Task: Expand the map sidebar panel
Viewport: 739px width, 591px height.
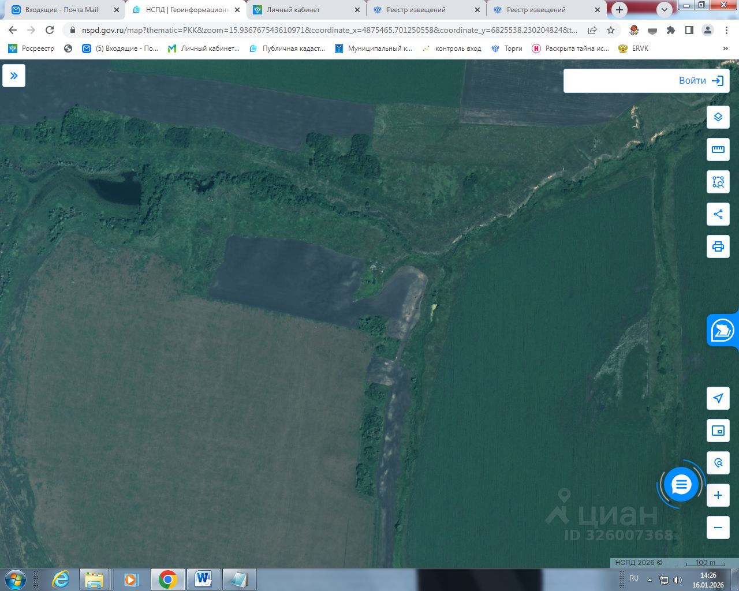Action: pos(14,76)
